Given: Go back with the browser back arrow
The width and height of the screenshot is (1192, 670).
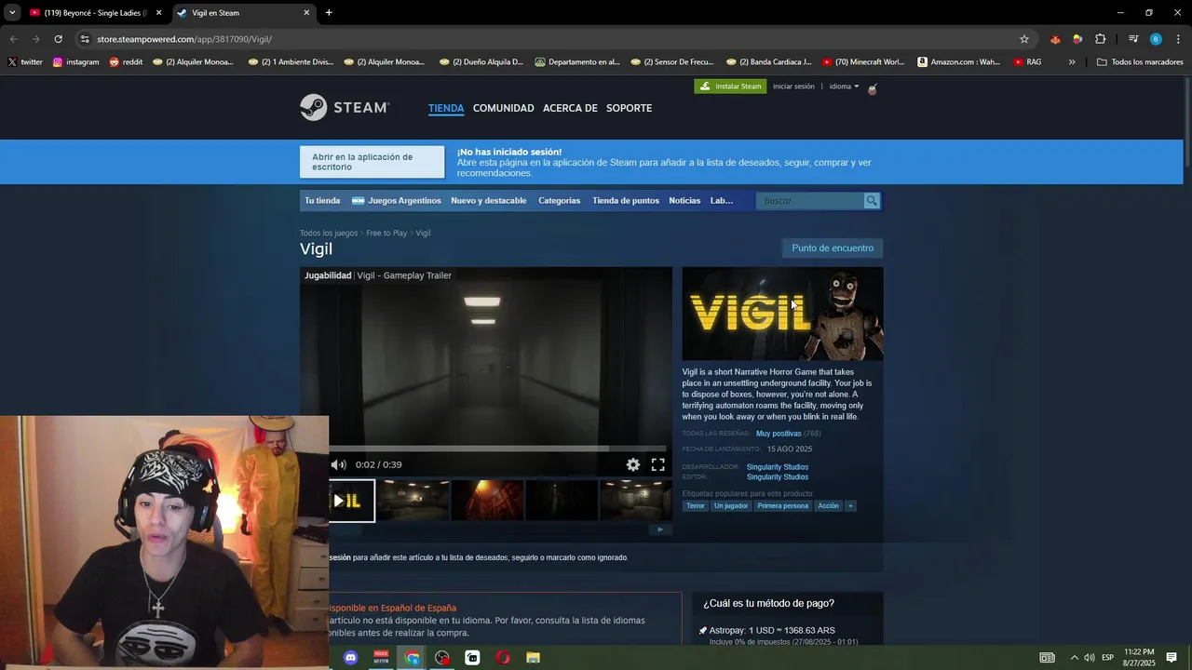Looking at the screenshot, I should point(13,39).
